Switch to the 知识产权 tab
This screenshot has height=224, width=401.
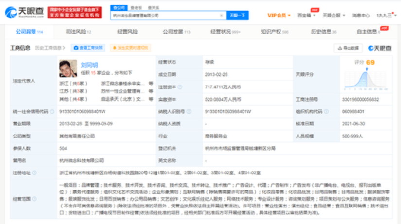pos(275,32)
